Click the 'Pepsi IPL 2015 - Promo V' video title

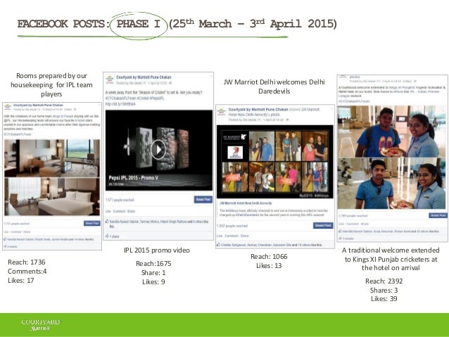133,178
